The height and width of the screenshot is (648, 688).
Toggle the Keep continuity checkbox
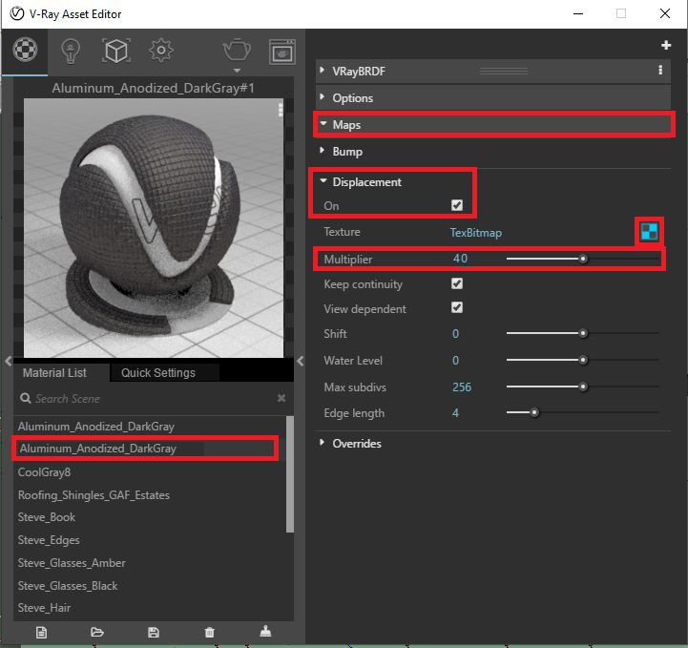click(x=457, y=283)
